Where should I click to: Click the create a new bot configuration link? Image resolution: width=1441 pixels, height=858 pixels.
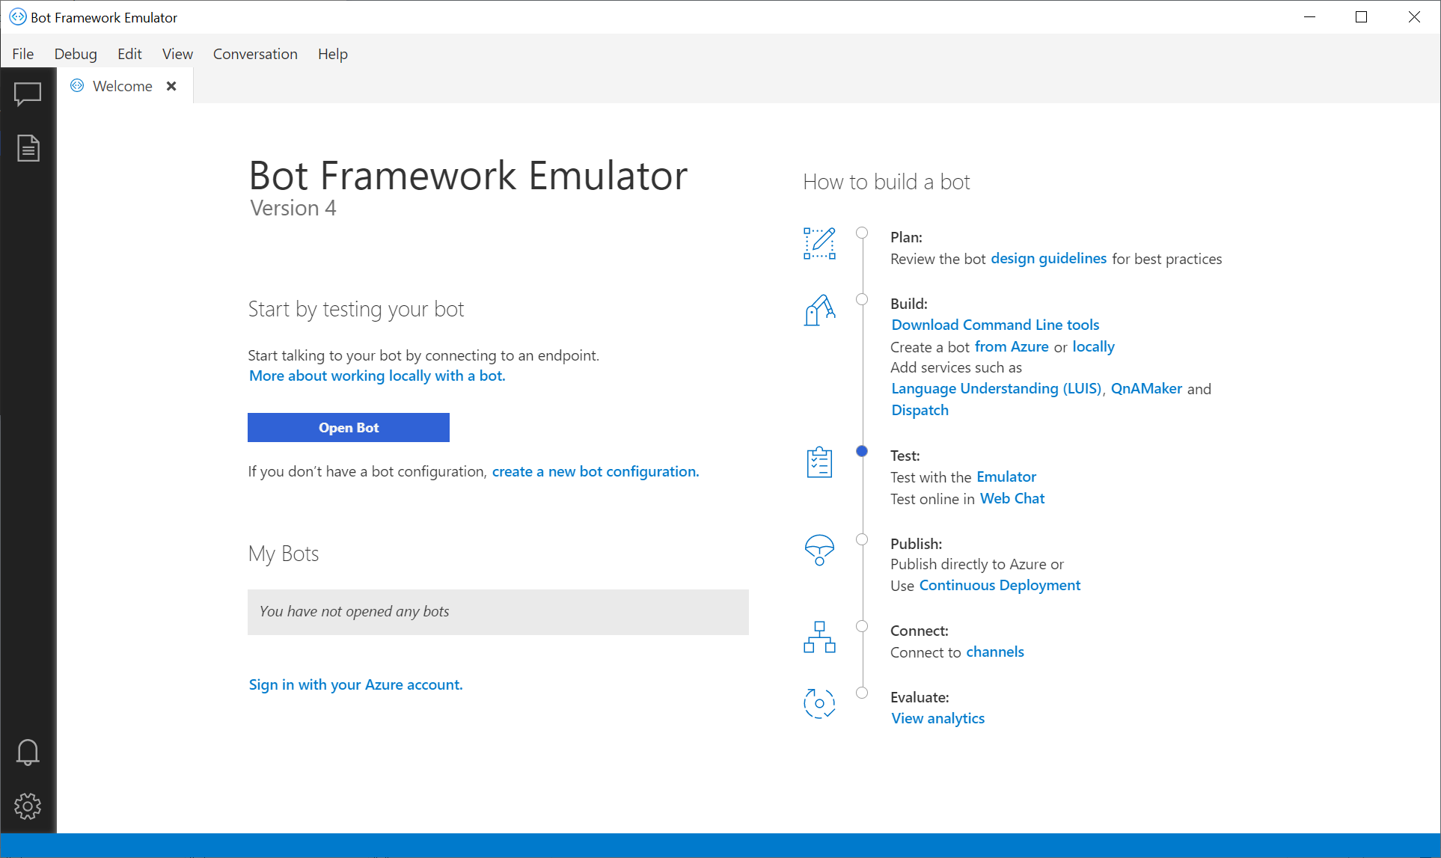pyautogui.click(x=596, y=471)
